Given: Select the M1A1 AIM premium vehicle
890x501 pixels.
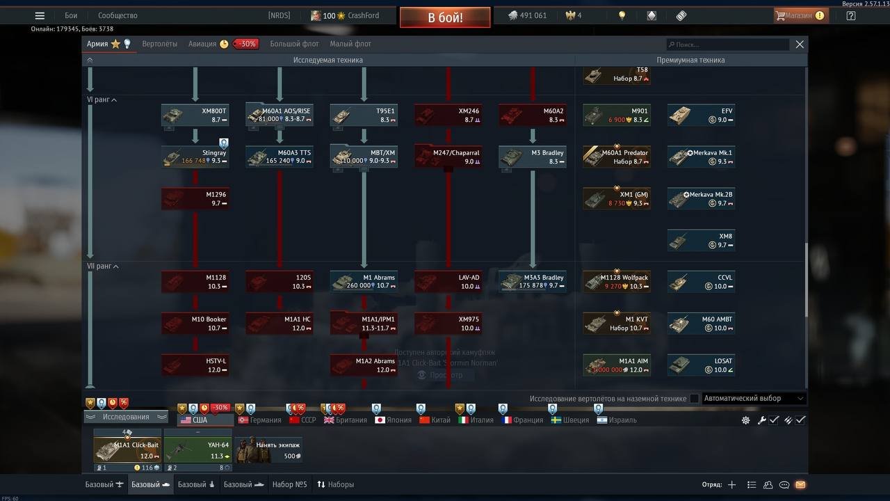Looking at the screenshot, I should point(617,365).
